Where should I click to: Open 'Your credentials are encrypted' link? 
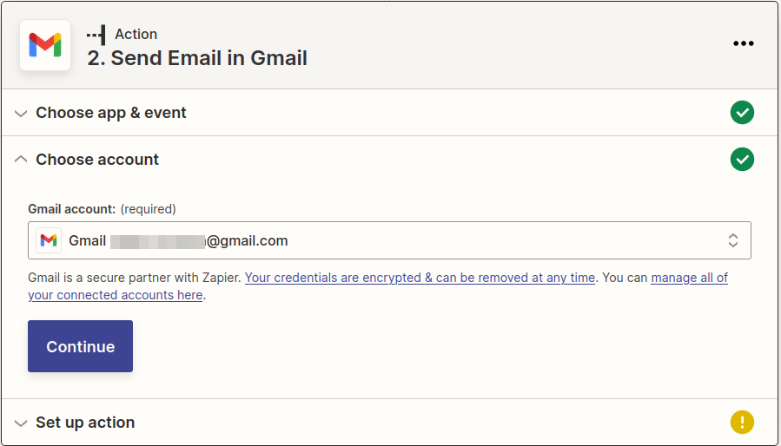[x=420, y=278]
